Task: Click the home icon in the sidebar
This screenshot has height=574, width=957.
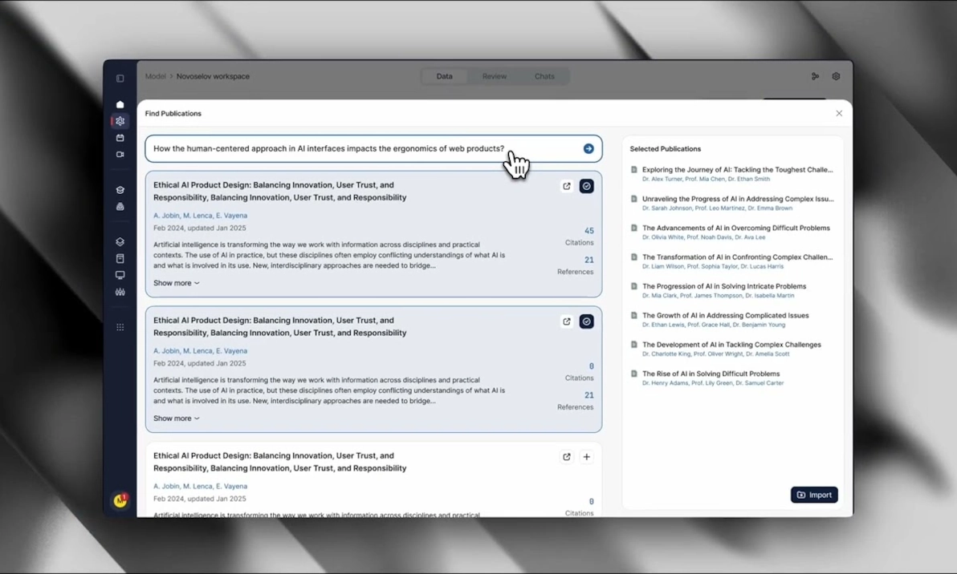Action: (120, 104)
